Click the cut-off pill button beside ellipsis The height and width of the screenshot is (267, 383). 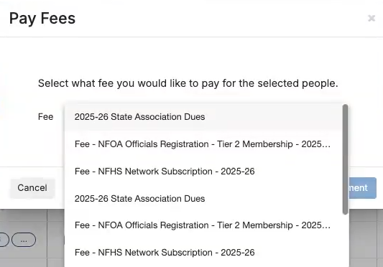click(x=4, y=240)
